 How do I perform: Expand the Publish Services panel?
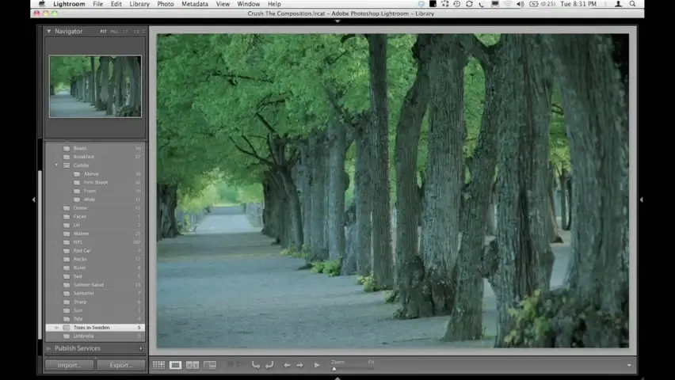tap(48, 348)
